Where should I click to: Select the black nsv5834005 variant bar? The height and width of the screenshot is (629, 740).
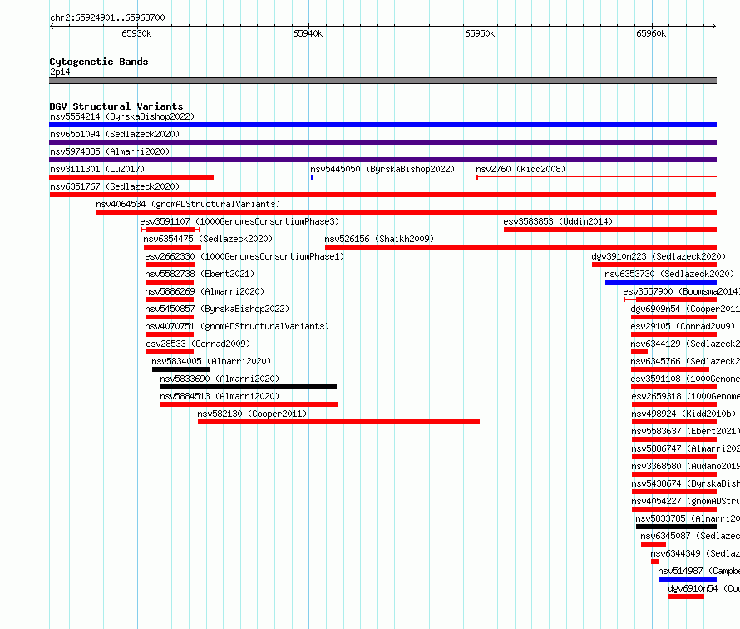[180, 369]
